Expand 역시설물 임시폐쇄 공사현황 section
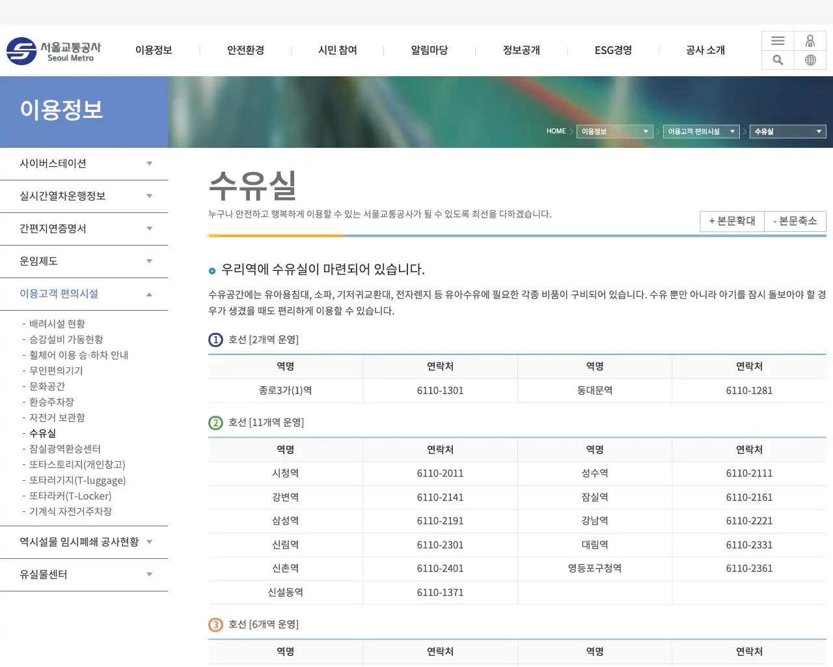 (x=84, y=542)
